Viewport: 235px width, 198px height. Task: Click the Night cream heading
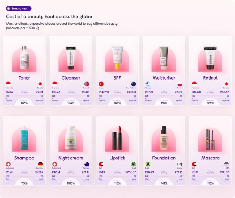(x=71, y=158)
